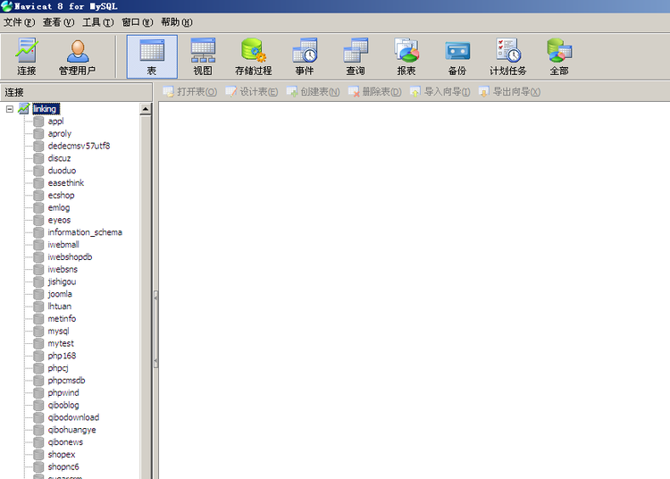The height and width of the screenshot is (479, 670).
Task: Open the 连接 (Connection) toolbar icon
Action: click(27, 57)
